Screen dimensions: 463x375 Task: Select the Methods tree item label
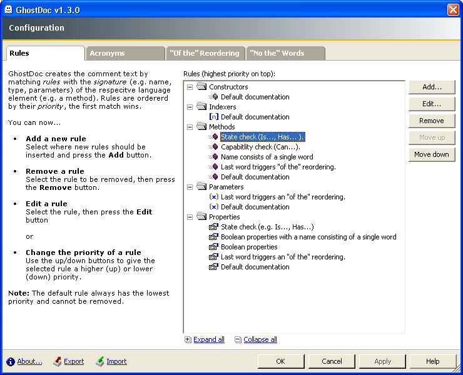pyautogui.click(x=221, y=127)
